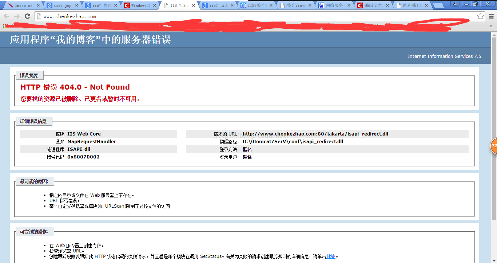The width and height of the screenshot is (497, 263).
Task: Close the "整合Vista" tab
Action: point(310,5)
